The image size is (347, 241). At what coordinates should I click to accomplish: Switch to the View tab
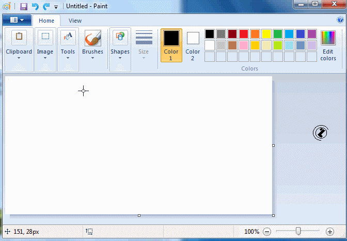tap(75, 21)
